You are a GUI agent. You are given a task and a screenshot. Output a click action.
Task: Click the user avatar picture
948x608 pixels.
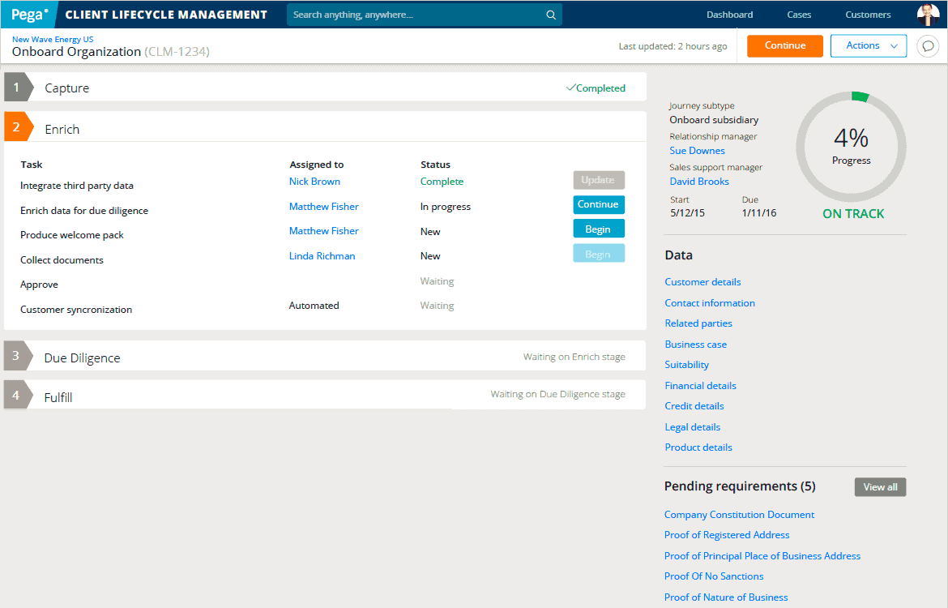click(928, 15)
